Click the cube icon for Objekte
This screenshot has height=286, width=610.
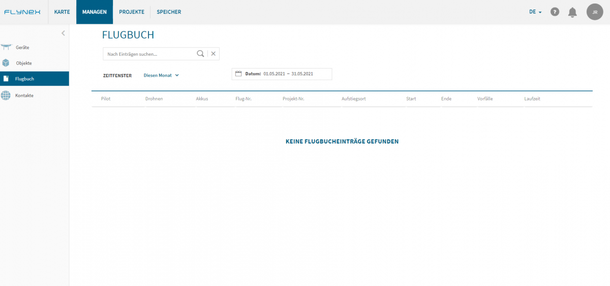tap(6, 63)
